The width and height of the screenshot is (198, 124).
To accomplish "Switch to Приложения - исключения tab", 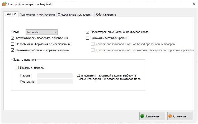I will click(x=37, y=15).
